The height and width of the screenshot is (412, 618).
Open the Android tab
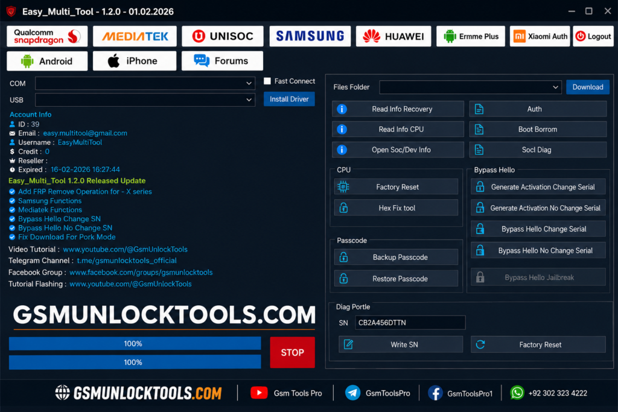47,61
